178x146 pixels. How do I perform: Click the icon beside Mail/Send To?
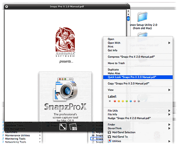tap(109, 137)
